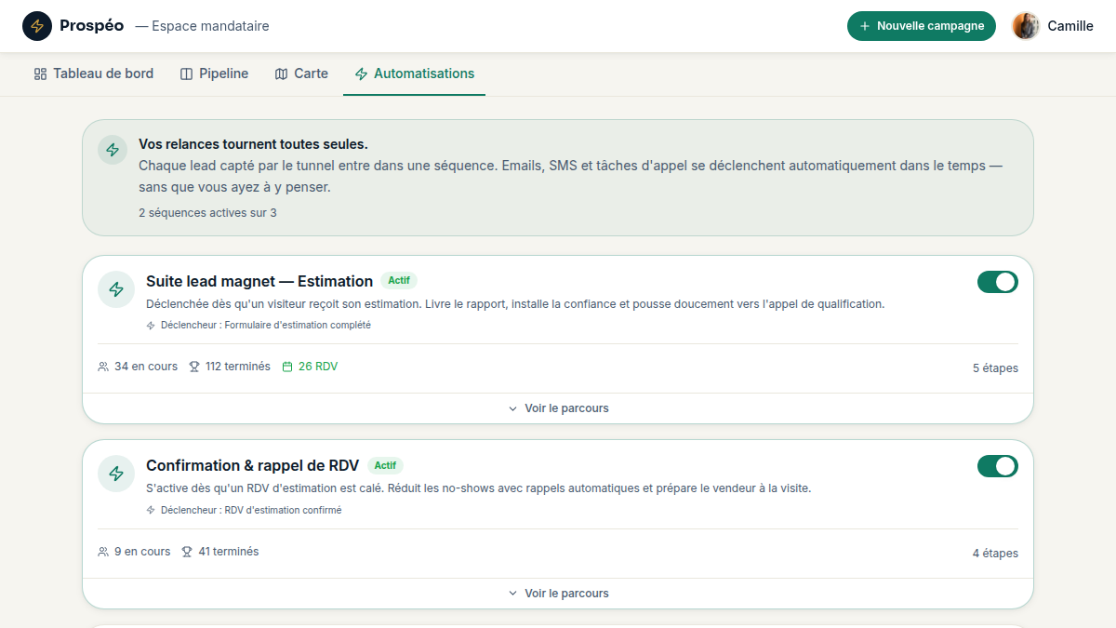Screen dimensions: 1116x628
Task: Click the 2 séquences actives sur 3 text
Action: tap(207, 213)
